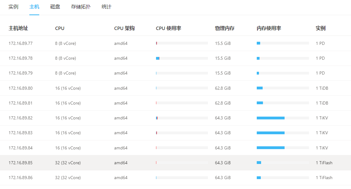Select host address 172.16.89.77

(x=21, y=43)
